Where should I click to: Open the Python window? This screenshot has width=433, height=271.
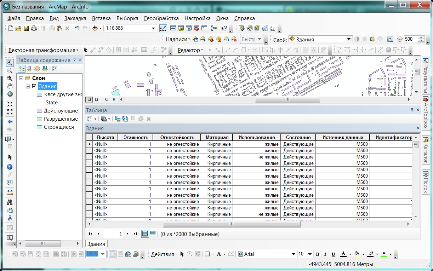coord(204,28)
